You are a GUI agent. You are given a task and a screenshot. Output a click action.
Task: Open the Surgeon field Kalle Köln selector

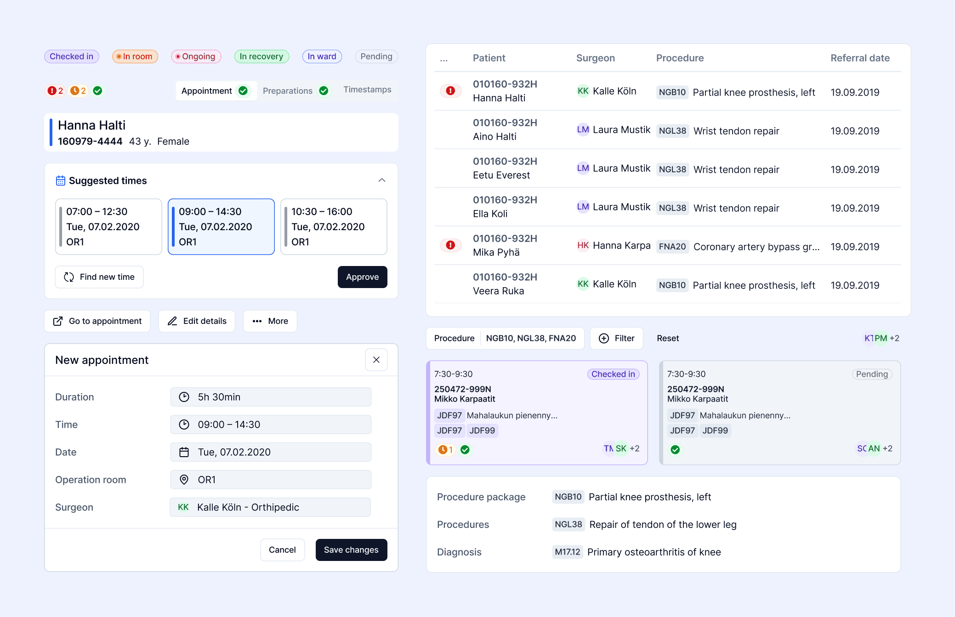tap(270, 507)
